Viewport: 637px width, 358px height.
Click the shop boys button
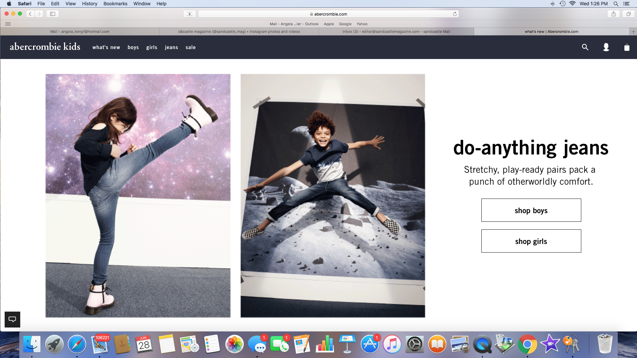531,210
